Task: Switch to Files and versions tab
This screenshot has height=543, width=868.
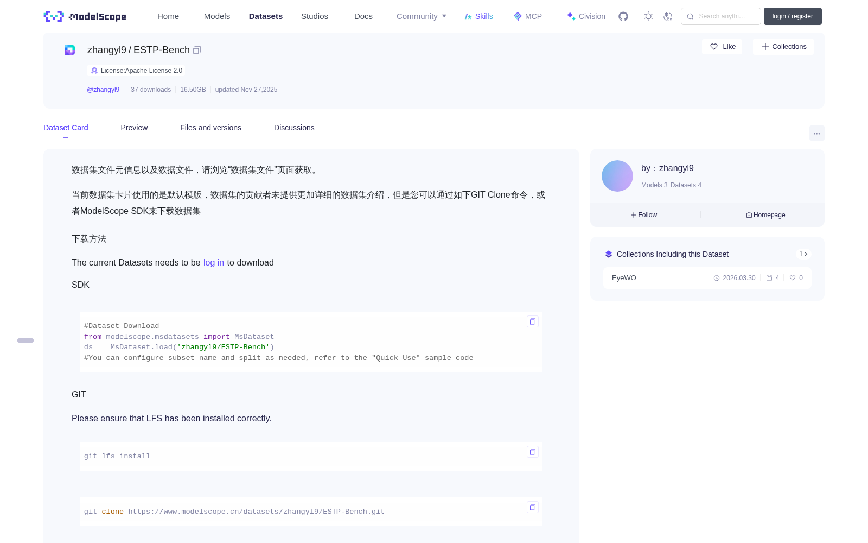Action: pyautogui.click(x=210, y=128)
